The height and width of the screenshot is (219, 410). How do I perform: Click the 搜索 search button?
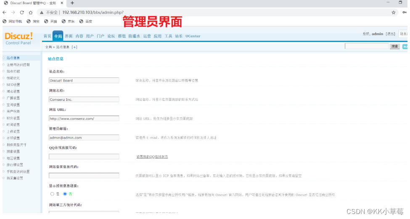coord(394,46)
